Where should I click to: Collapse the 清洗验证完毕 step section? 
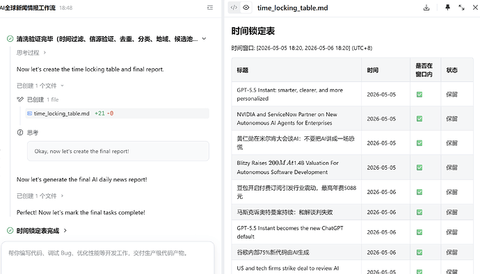205,38
